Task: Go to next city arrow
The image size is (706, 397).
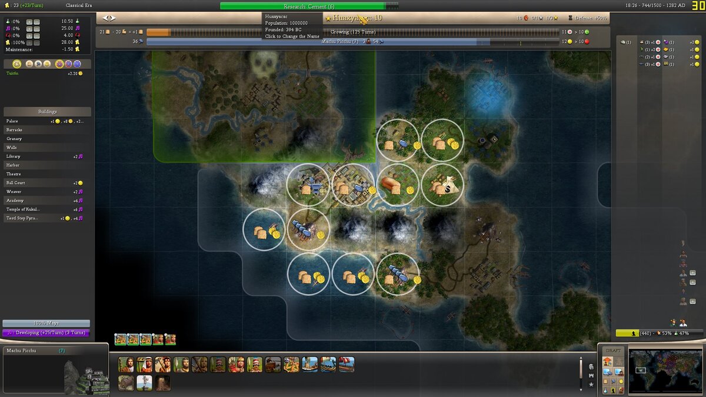Action: (x=113, y=18)
